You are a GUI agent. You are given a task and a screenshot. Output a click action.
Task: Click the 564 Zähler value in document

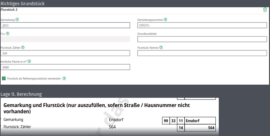tap(112, 127)
